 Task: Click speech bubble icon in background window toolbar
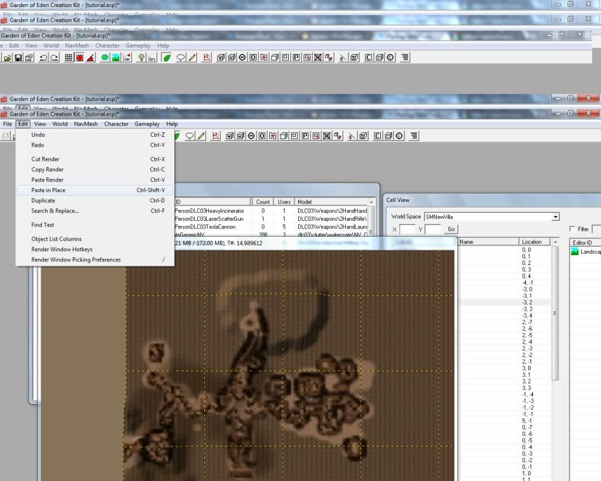[x=181, y=58]
